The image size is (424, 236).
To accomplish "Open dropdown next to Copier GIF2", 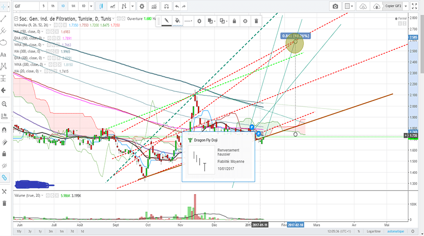I will tap(406, 6).
